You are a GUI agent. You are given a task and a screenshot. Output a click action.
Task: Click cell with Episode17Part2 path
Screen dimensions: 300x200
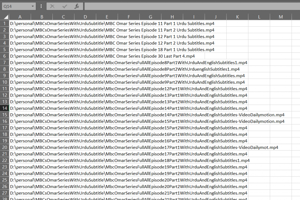[x=129, y=154]
